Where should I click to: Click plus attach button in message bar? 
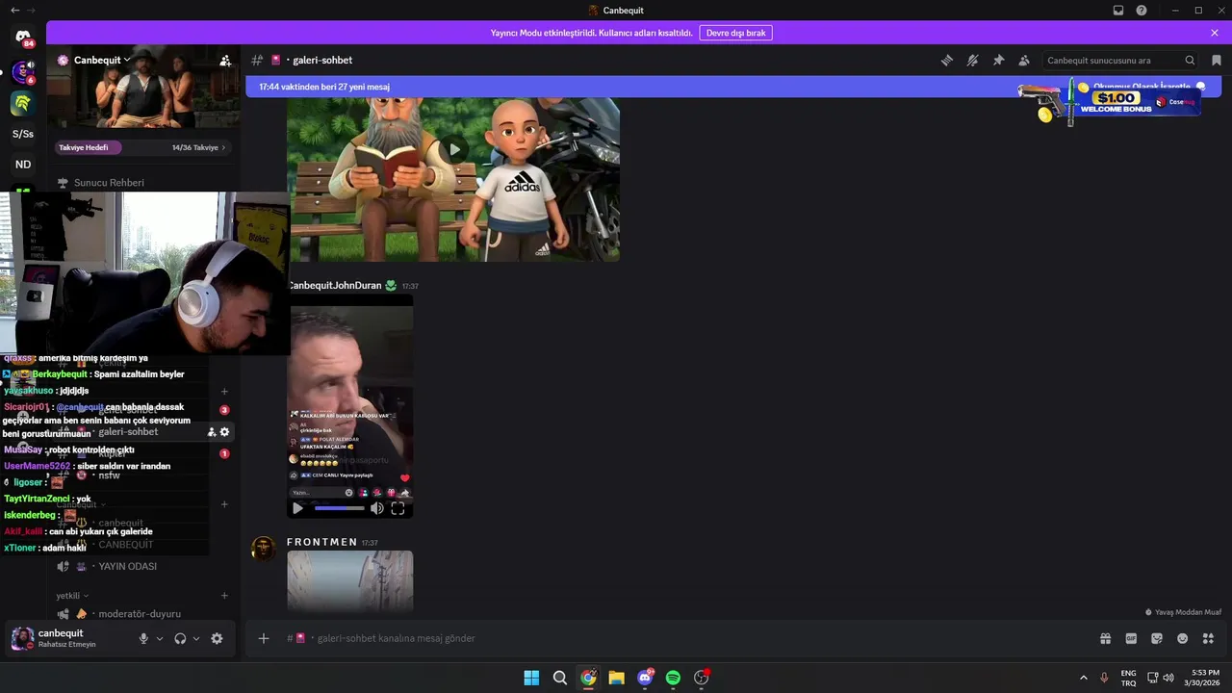264,638
